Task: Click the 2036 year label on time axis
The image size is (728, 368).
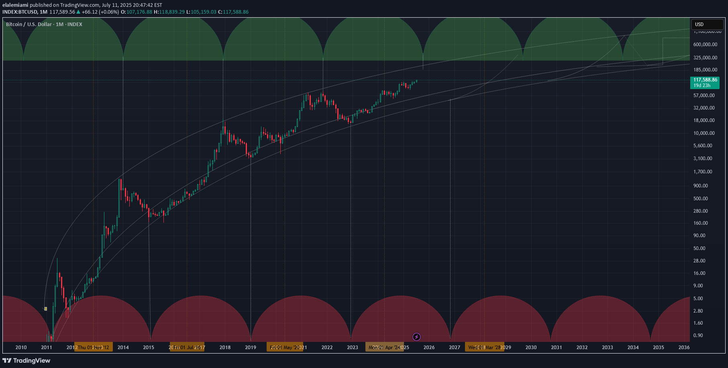Action: (x=684, y=348)
